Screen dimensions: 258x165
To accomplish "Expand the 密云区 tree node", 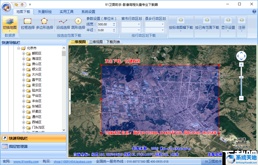I will coord(24,85).
